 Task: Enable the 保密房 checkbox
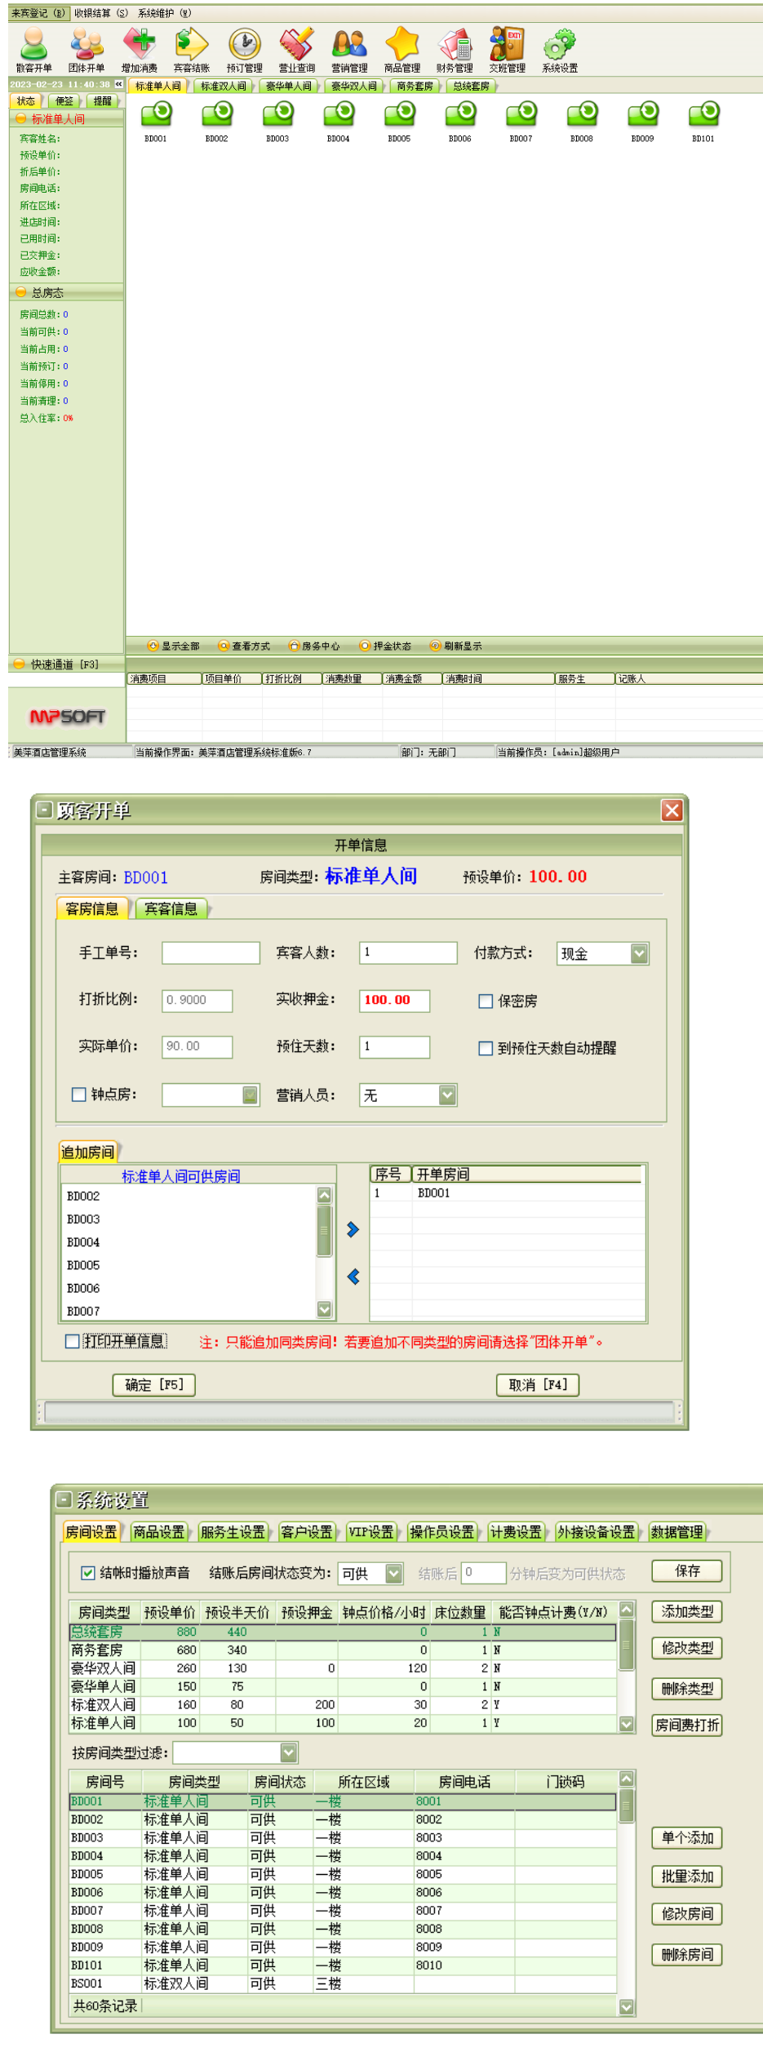coord(486,1001)
